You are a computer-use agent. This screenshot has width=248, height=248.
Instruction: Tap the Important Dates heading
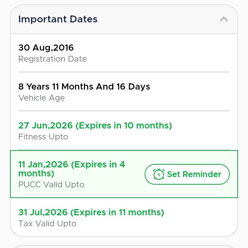coord(58,19)
